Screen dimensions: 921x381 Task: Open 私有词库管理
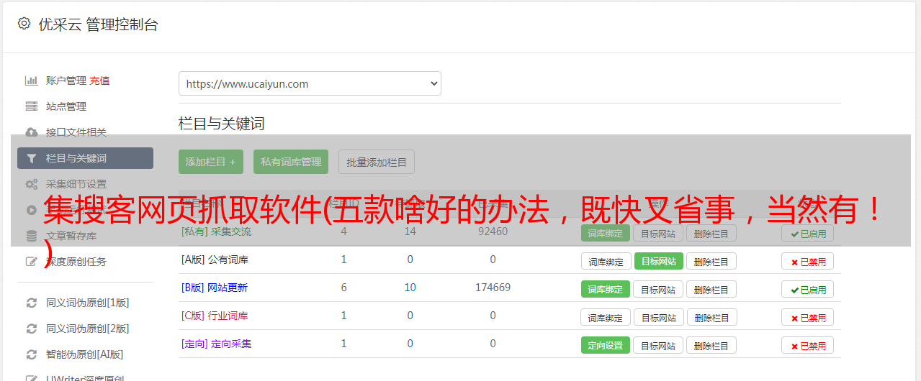[291, 162]
